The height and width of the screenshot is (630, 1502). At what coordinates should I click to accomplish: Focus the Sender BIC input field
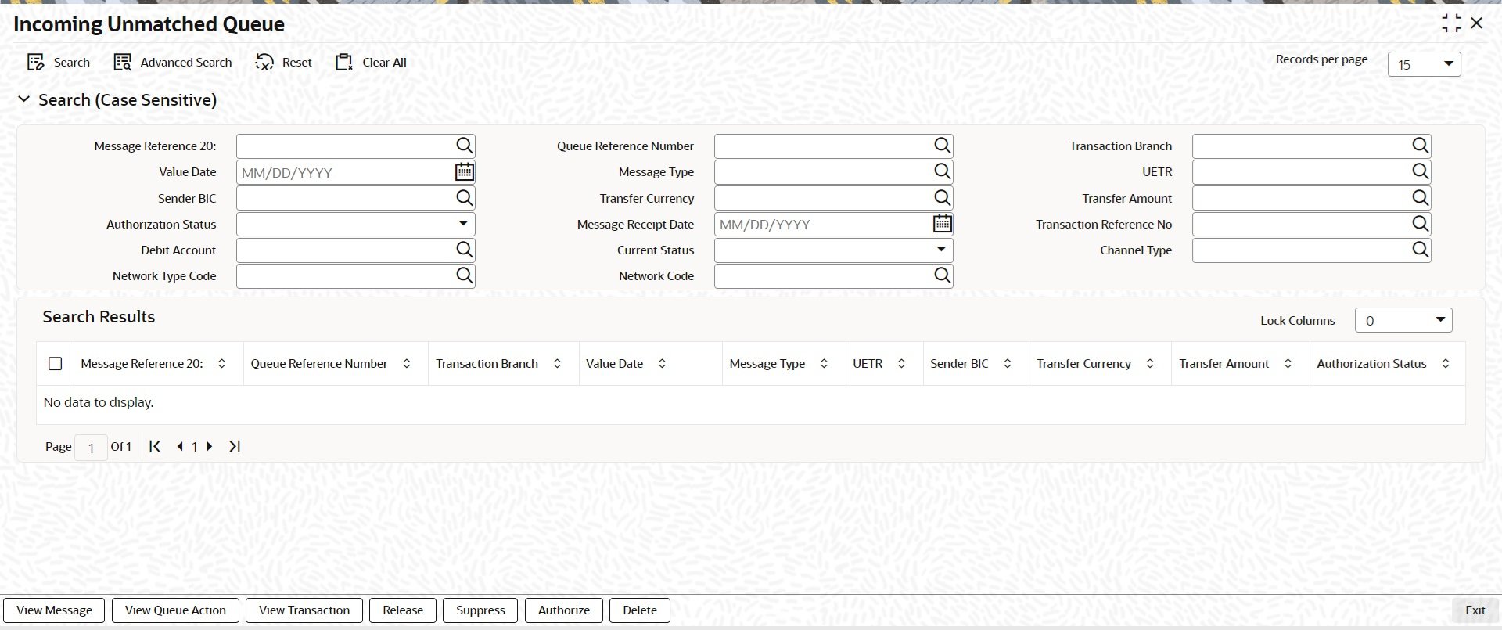[345, 198]
